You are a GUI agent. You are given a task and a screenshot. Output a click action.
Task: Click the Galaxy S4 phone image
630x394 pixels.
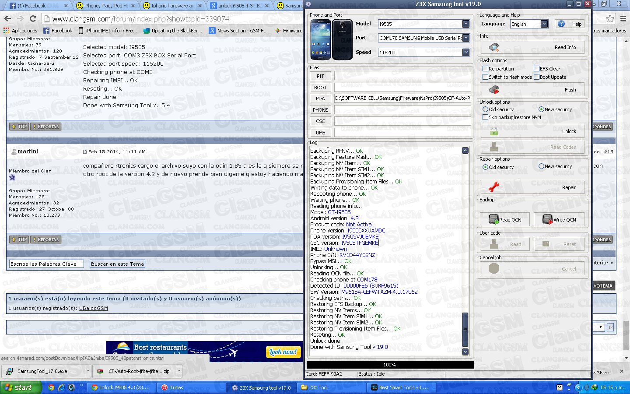tap(332, 40)
